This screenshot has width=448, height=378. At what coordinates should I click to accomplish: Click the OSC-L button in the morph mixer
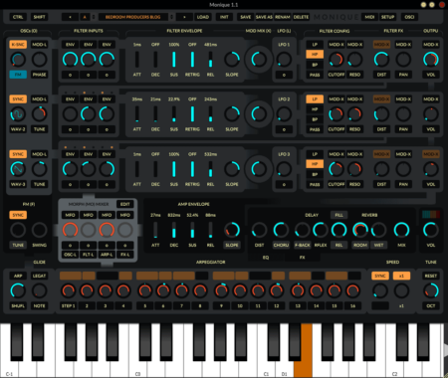click(x=70, y=255)
